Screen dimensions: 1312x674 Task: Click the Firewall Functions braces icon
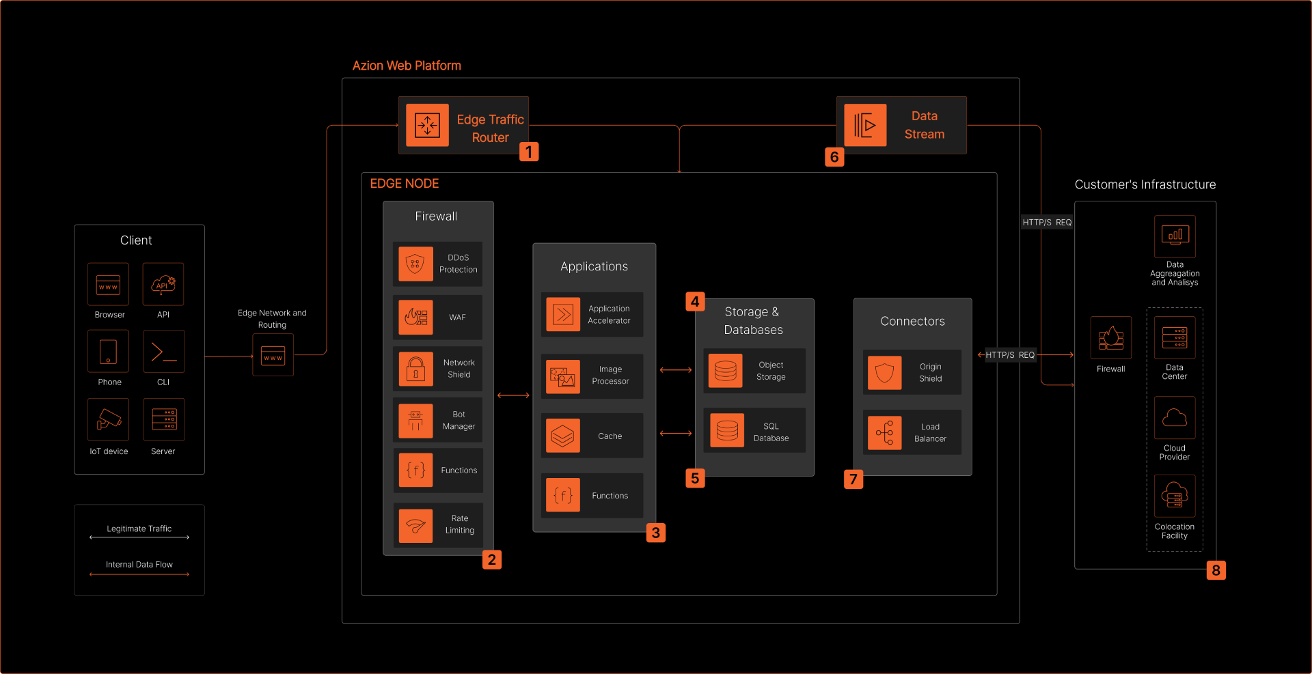click(415, 470)
